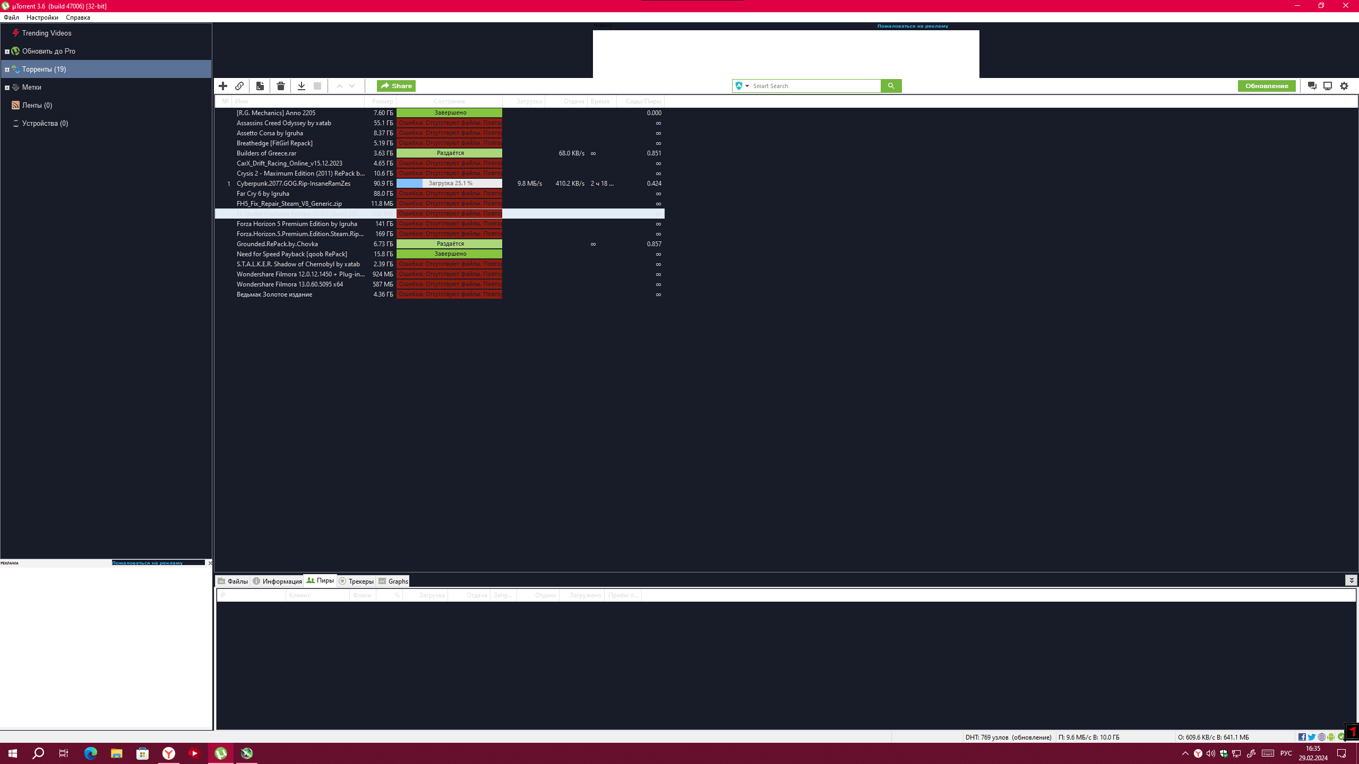This screenshot has height=764, width=1359.
Task: Select the Far Cry 6 by Igruha torrent
Action: click(x=440, y=194)
